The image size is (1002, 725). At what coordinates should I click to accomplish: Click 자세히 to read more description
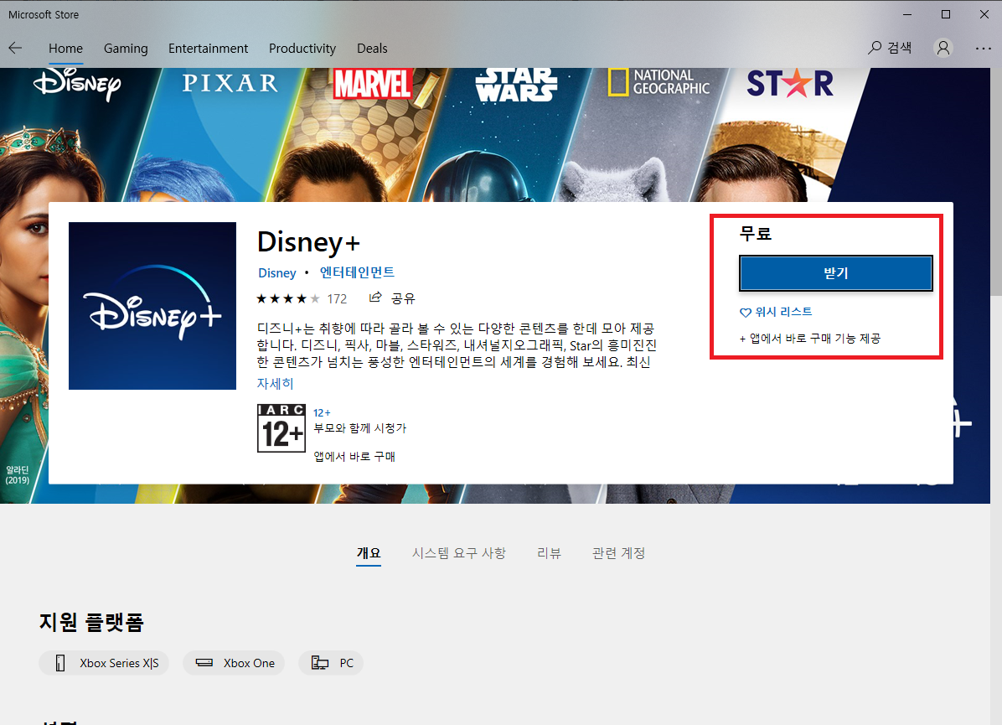coord(275,383)
